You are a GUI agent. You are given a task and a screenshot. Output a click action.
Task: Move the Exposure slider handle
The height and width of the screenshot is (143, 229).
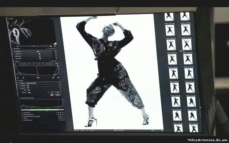coord(38,51)
